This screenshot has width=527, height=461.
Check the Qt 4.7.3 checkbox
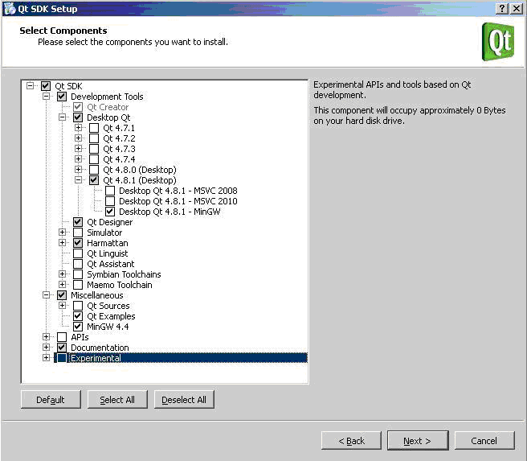click(94, 149)
